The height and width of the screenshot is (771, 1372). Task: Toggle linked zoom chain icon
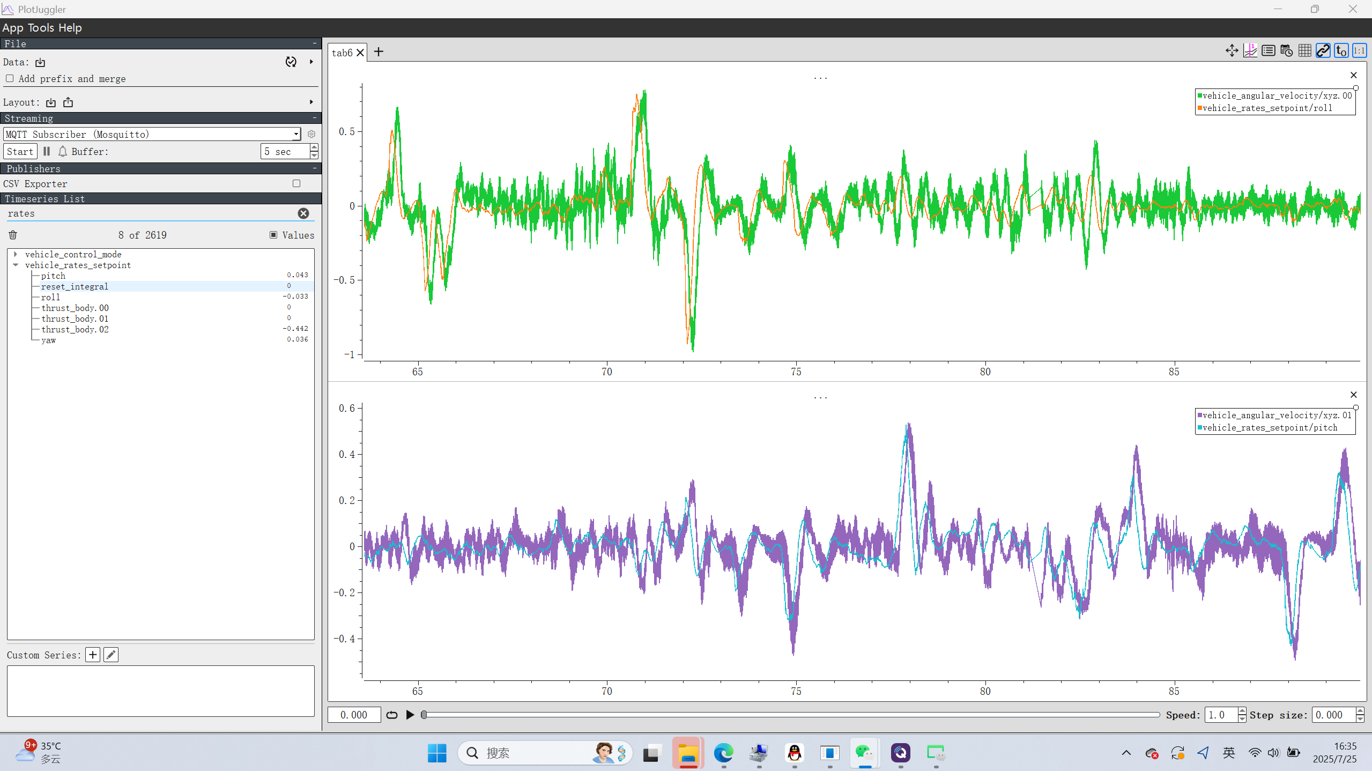[1323, 51]
